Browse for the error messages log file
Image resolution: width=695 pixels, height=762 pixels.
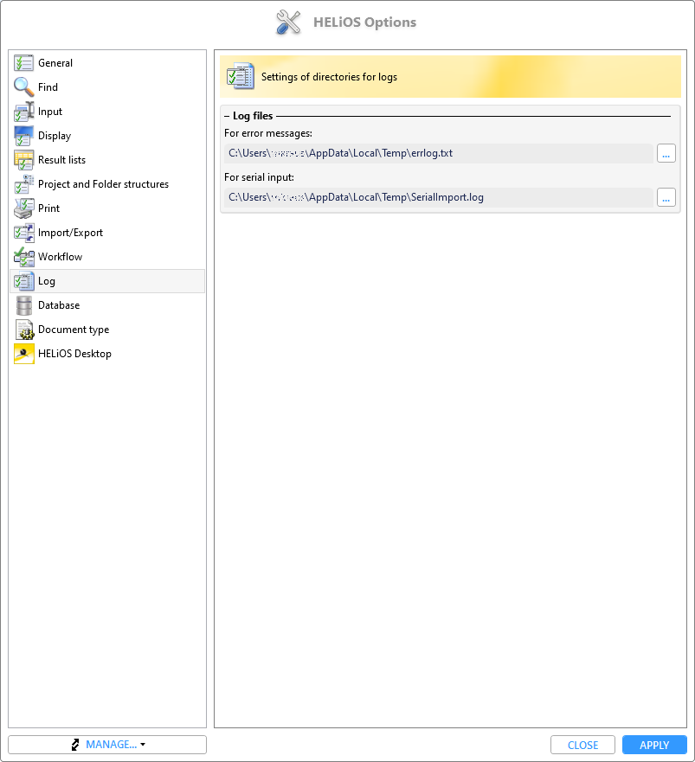point(666,154)
